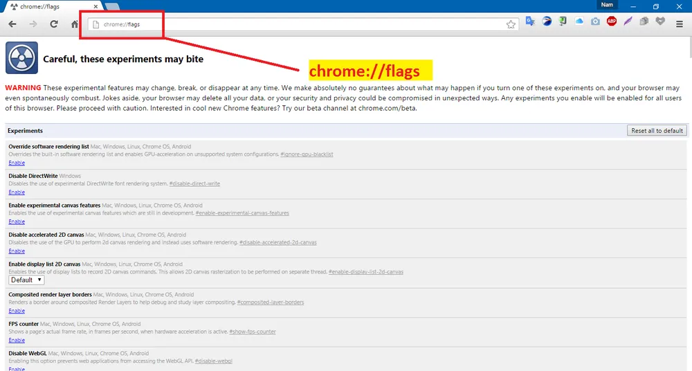Enable experimental canvas features
Screen dimensions: 692x371
point(17,221)
